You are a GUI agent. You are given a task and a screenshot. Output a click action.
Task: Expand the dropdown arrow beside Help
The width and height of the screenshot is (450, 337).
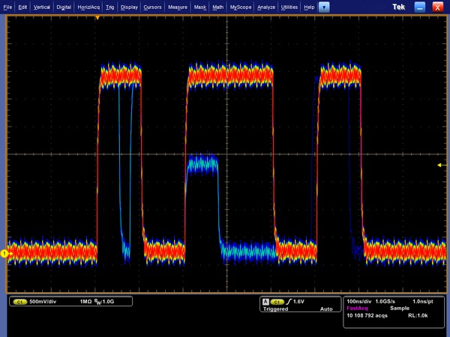pyautogui.click(x=323, y=7)
